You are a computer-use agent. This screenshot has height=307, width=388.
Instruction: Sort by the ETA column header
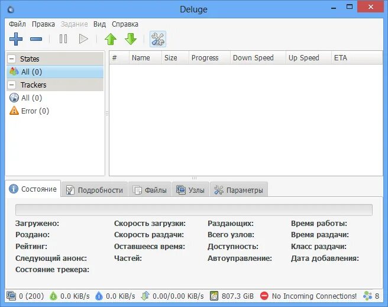(357, 57)
